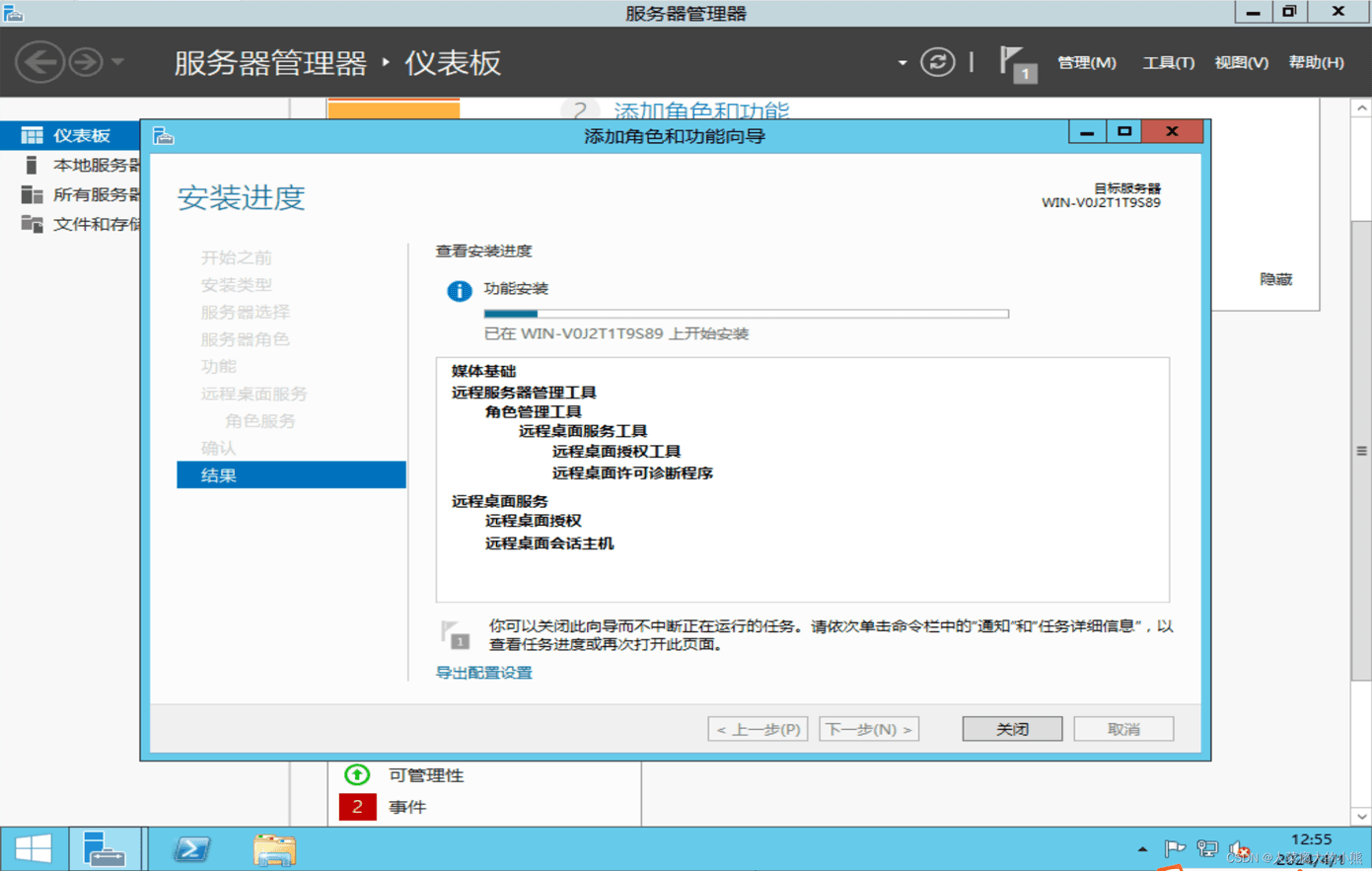Screen dimensions: 1372x871
Task: Expand the navigation history dropdown arrow
Action: click(x=118, y=62)
